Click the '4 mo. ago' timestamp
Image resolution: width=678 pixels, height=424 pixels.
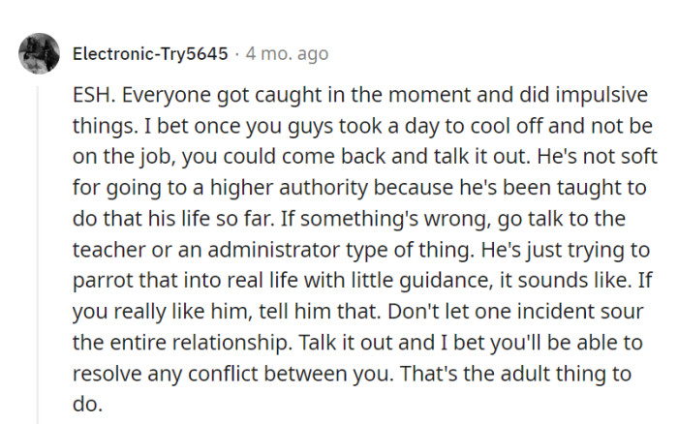286,53
